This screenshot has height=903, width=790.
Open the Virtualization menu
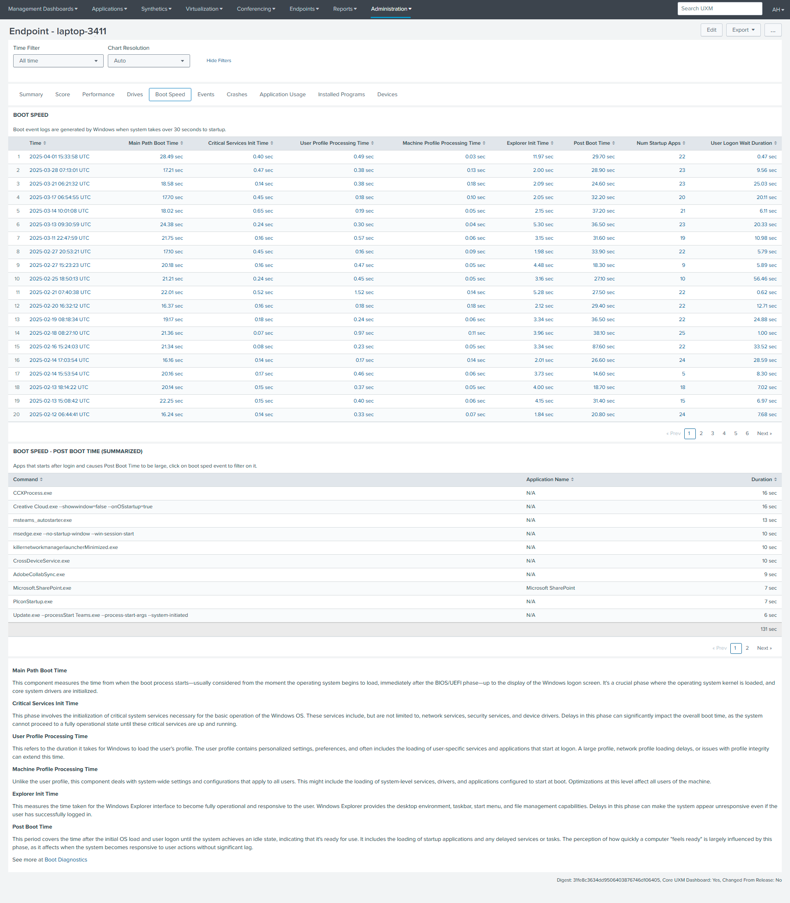tap(204, 9)
